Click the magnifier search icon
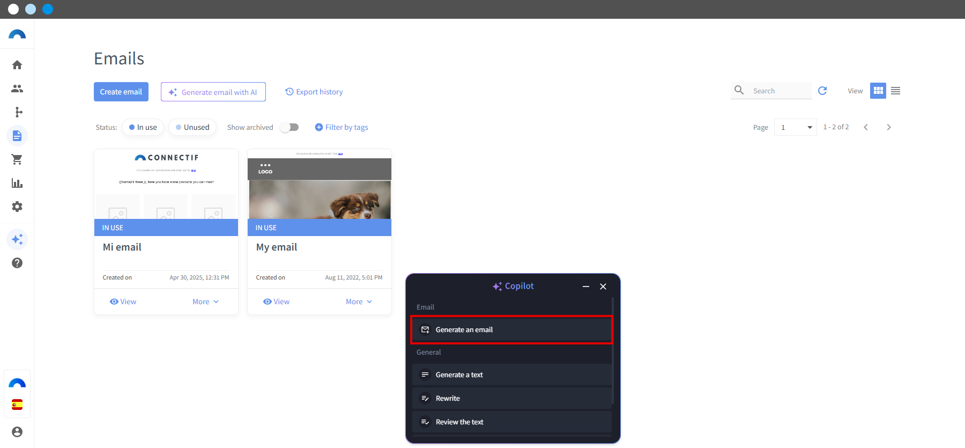The width and height of the screenshot is (965, 448). pos(739,90)
